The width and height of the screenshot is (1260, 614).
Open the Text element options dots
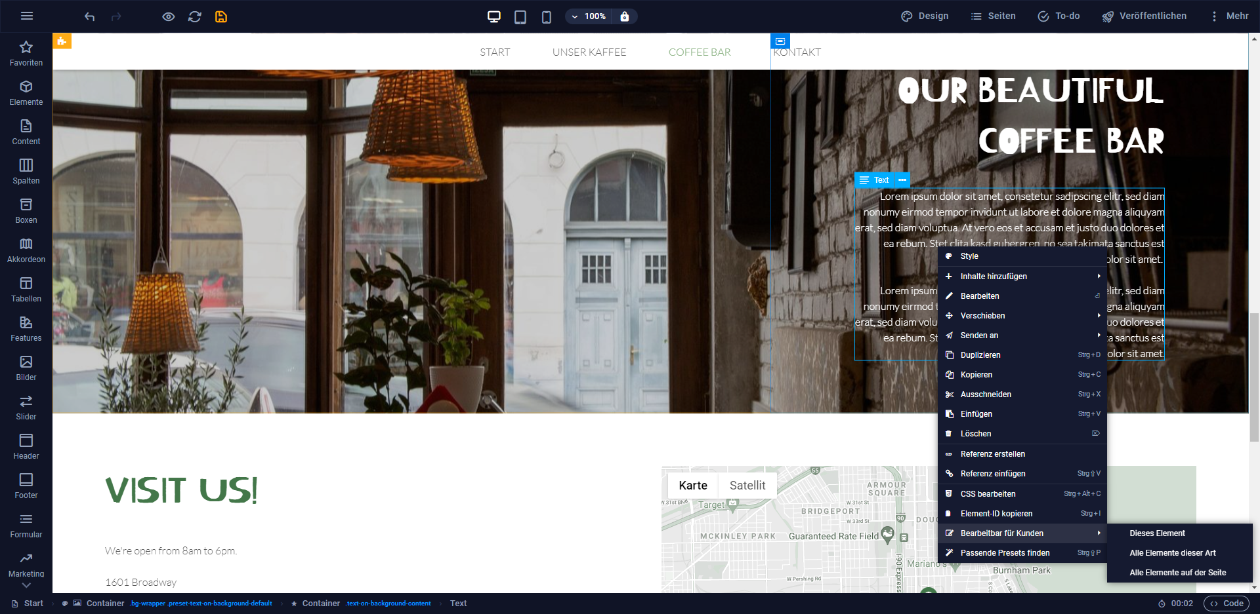902,180
